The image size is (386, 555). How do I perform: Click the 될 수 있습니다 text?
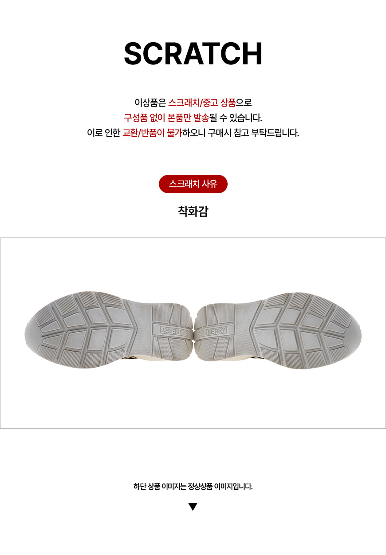point(236,118)
